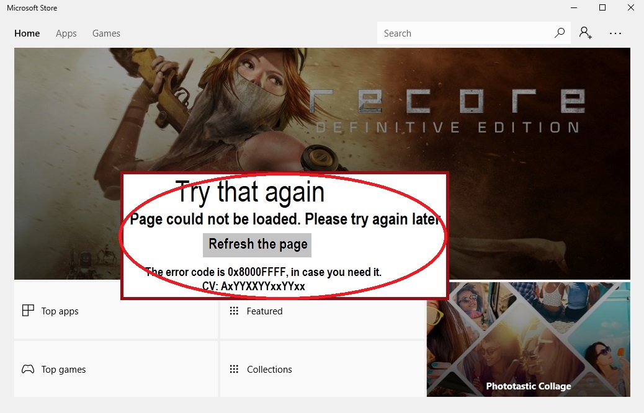Click the Try that again heading
The width and height of the screenshot is (644, 413).
(250, 192)
